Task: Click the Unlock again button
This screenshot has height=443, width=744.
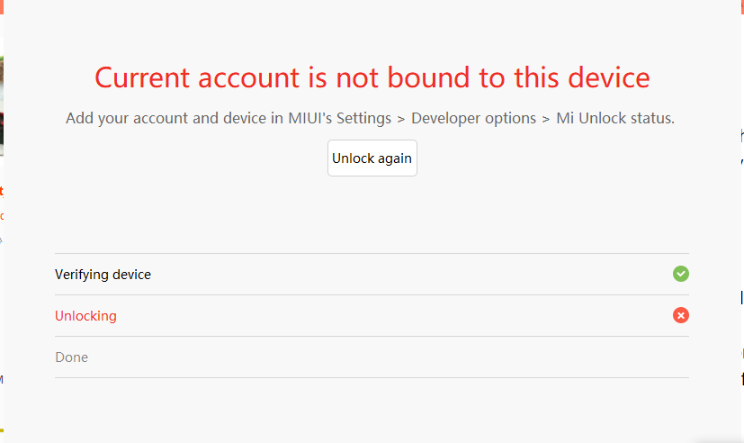Action: point(372,158)
